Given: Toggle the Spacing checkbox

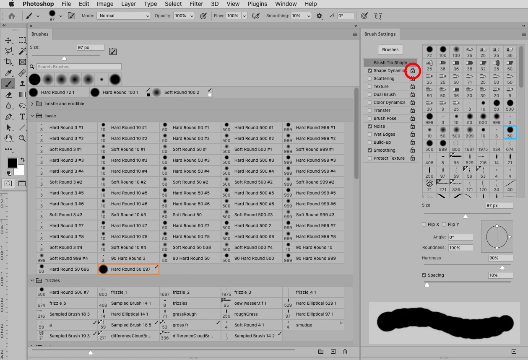Looking at the screenshot, I should [424, 275].
